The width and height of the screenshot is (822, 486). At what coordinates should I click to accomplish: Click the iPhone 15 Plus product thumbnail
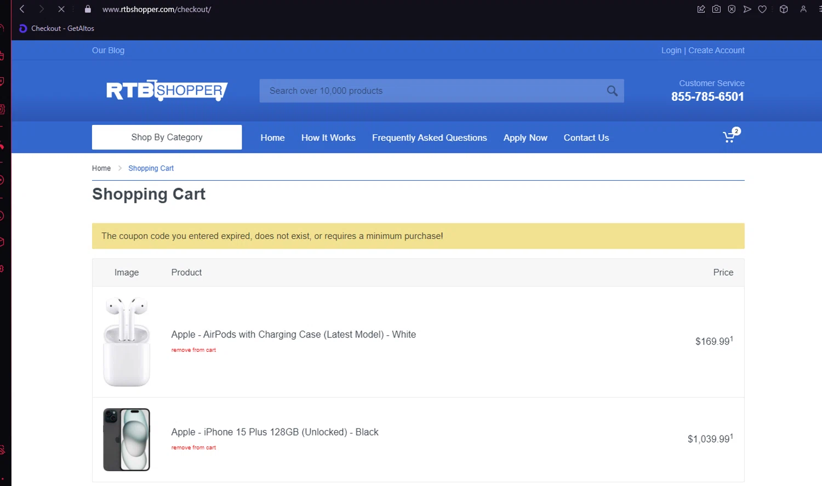pyautogui.click(x=127, y=439)
